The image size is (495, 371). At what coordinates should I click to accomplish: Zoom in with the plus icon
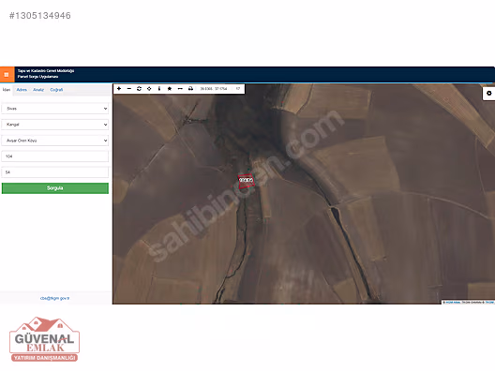tap(119, 89)
